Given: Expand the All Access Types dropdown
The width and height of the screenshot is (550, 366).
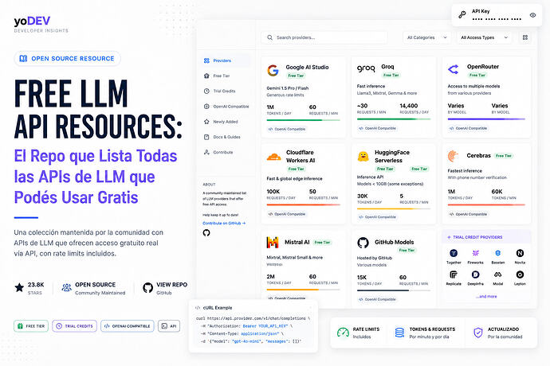Looking at the screenshot, I should pyautogui.click(x=484, y=37).
